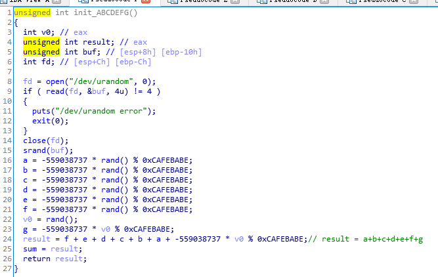
Task: Click the puts function call
Action: pyautogui.click(x=41, y=111)
